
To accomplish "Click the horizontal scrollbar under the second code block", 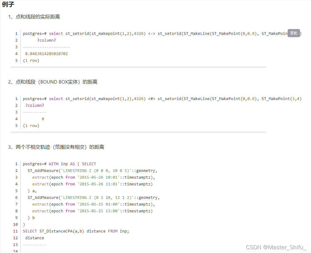I will click(138, 132).
